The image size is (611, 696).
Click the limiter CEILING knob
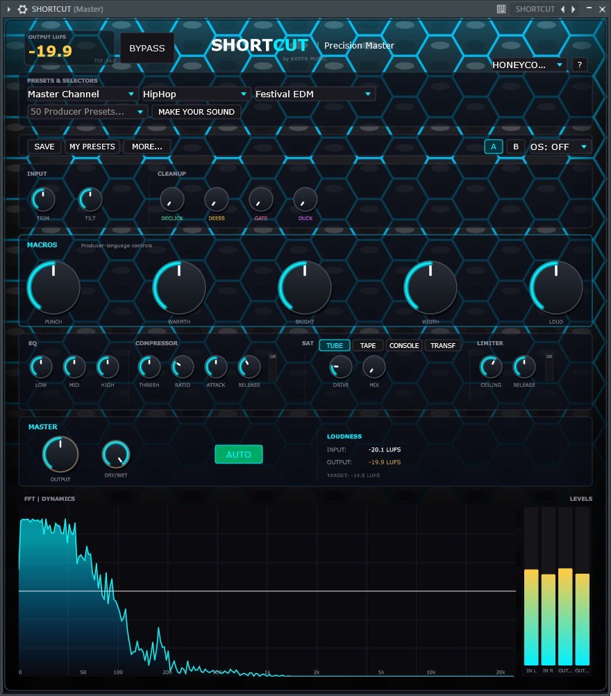point(491,367)
